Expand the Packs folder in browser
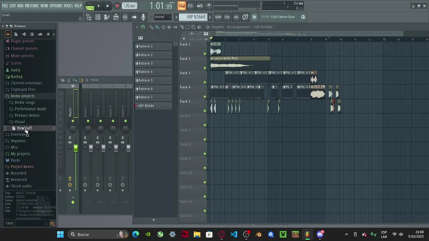 (x=15, y=160)
